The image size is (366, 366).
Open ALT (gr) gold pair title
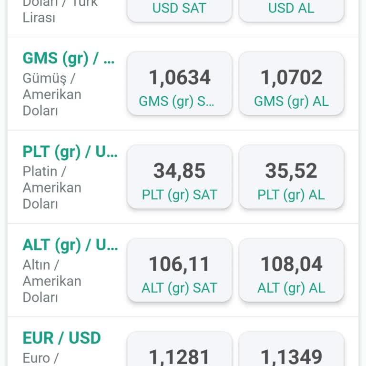click(x=70, y=245)
